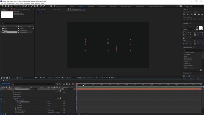Screen dimensions: 204x115
Task: Open the font family dropdown
Action: point(189,27)
